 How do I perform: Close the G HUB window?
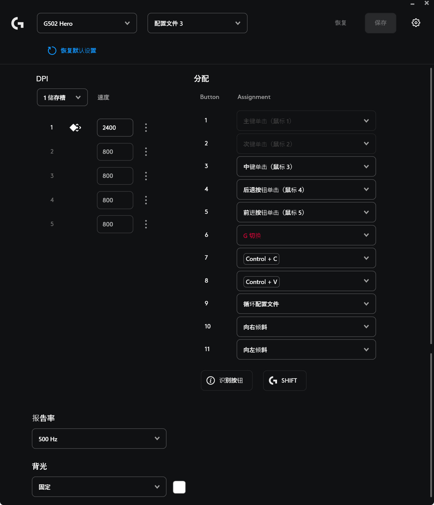[427, 3]
